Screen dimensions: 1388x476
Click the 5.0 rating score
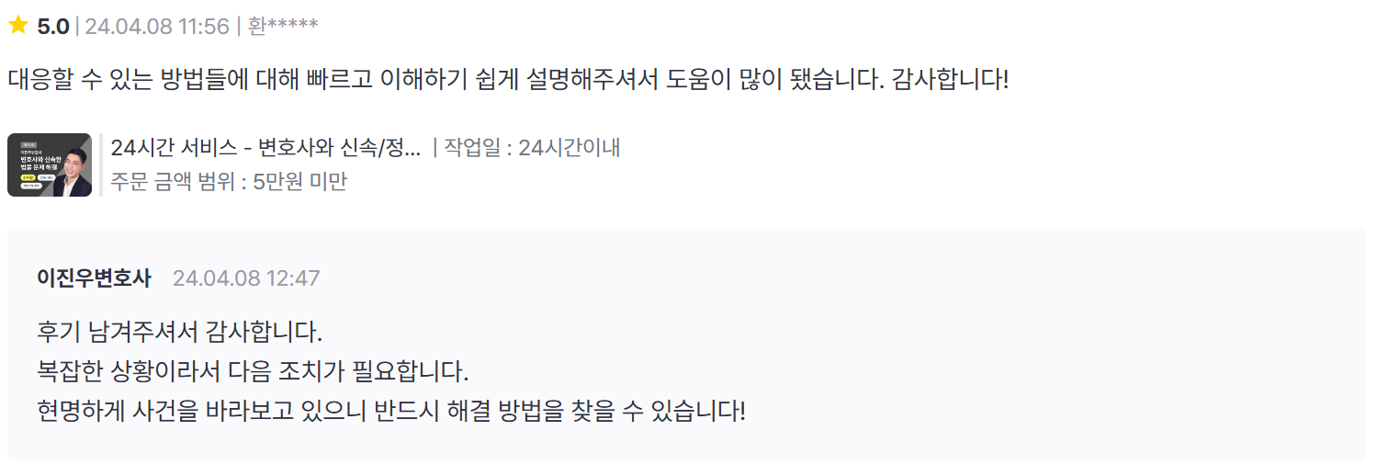(x=53, y=27)
